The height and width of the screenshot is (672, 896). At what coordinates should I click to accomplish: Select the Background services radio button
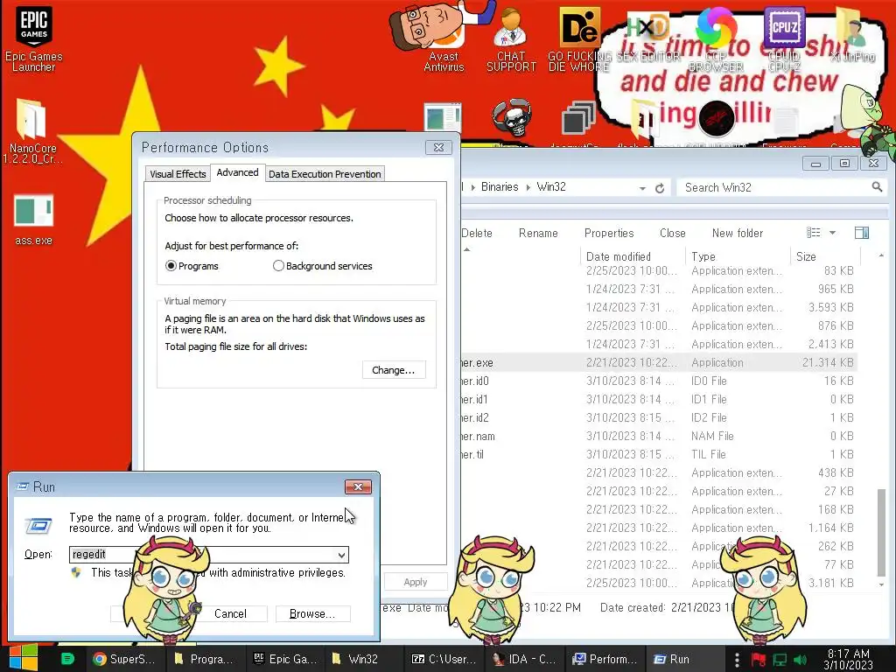click(x=278, y=266)
